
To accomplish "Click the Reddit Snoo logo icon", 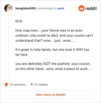I will pos(81,8).
